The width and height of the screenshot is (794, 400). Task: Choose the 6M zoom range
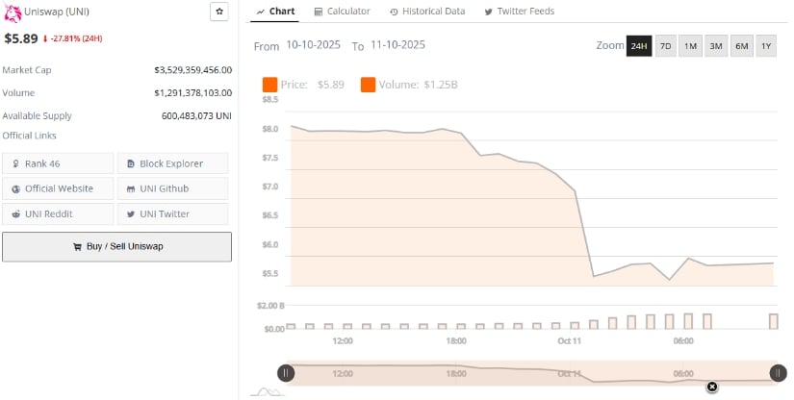click(x=741, y=46)
